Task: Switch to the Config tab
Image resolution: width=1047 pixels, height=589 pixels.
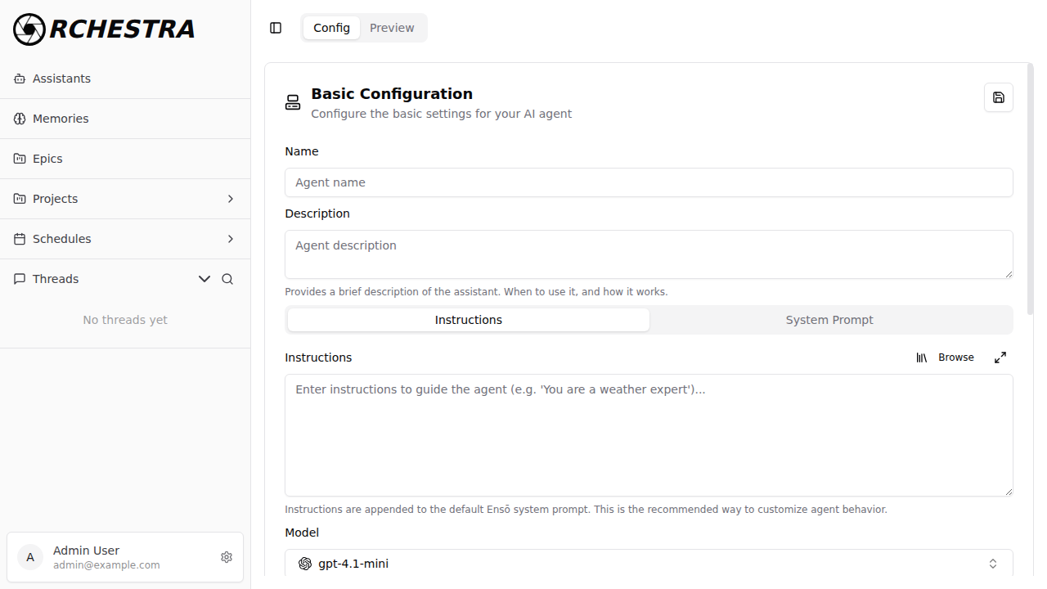Action: coord(332,28)
